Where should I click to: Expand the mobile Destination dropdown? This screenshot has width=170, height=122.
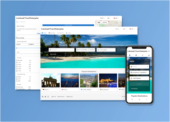pyautogui.click(x=139, y=67)
